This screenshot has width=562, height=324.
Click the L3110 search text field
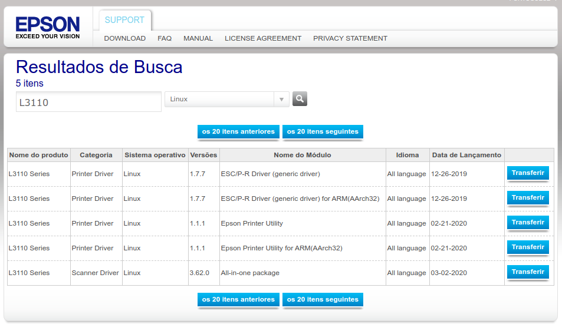[88, 102]
